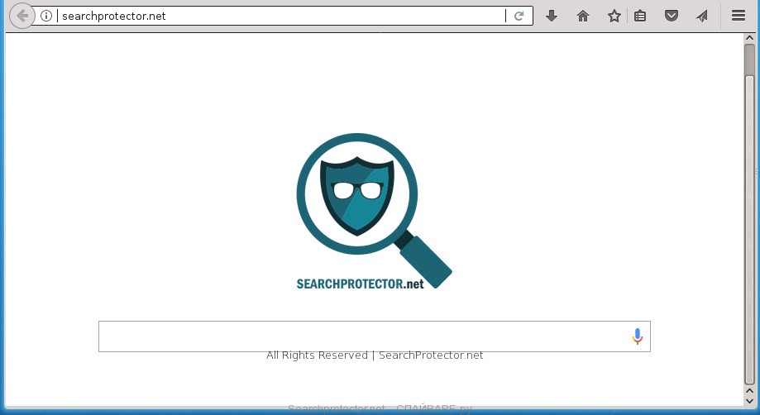Open the downloads arrow icon

coord(551,16)
